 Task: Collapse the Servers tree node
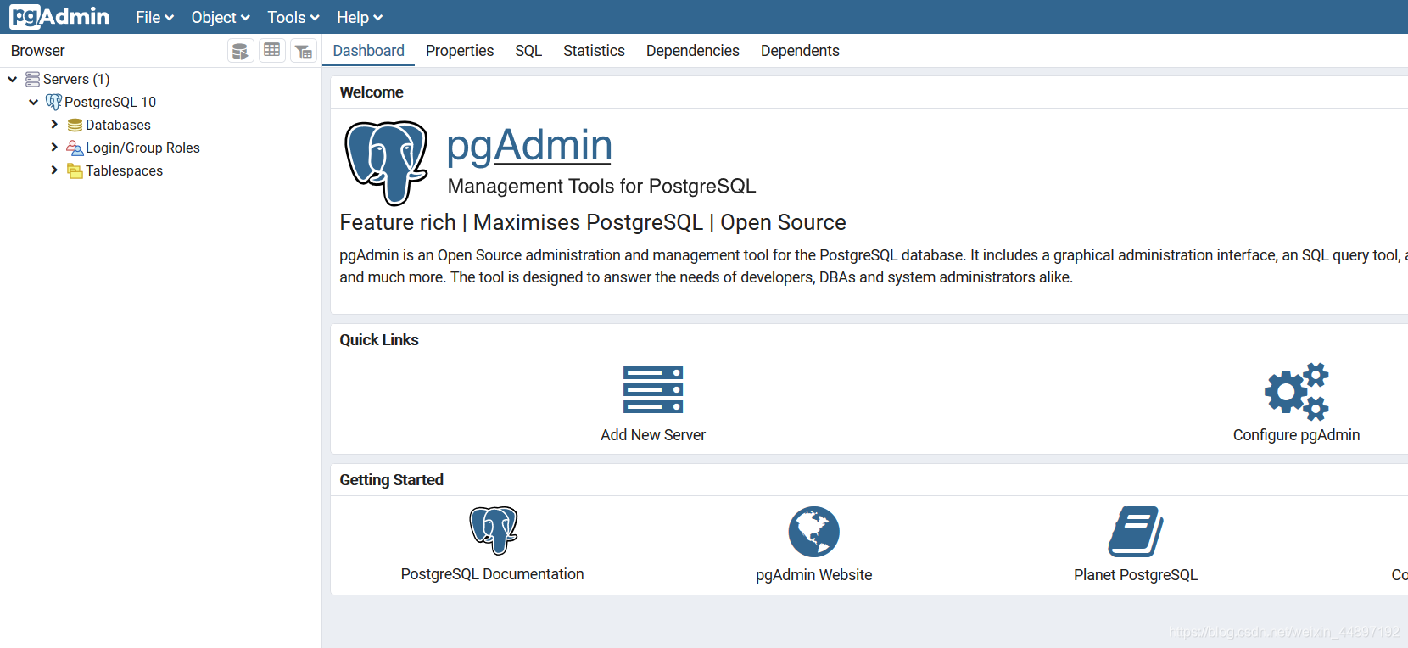[x=13, y=79]
